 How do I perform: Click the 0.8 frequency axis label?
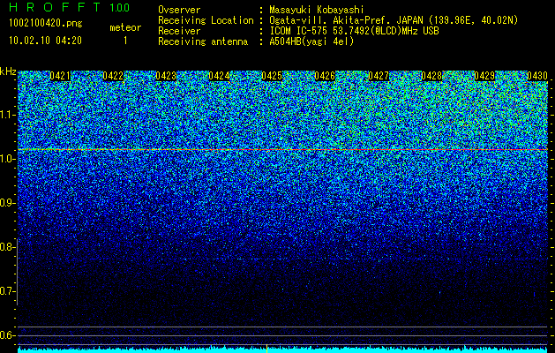pos(6,247)
